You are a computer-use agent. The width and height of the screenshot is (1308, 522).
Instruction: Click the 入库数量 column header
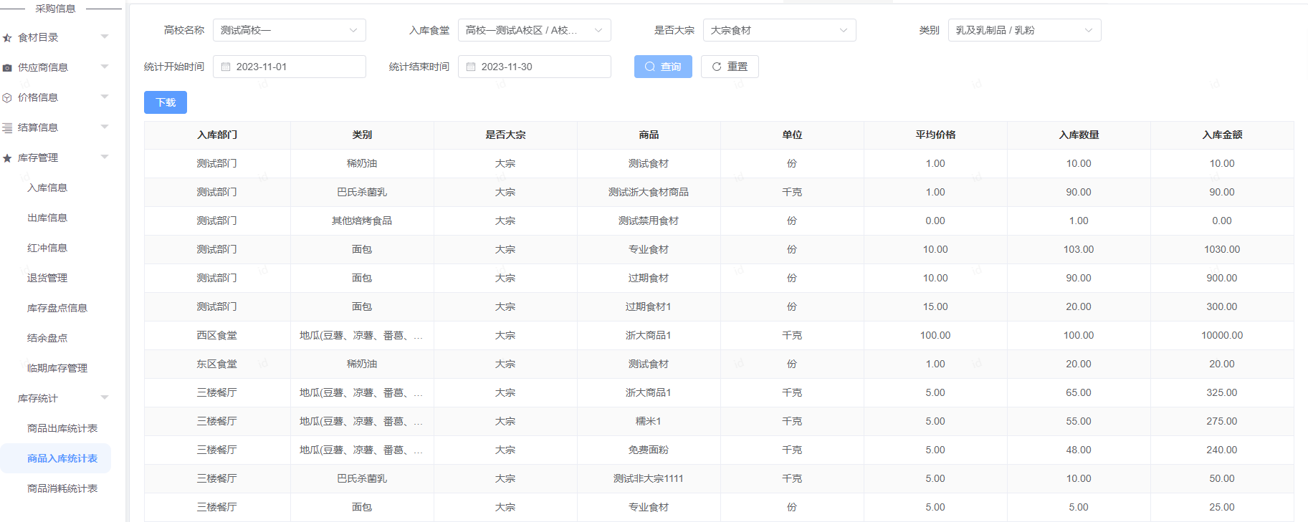pyautogui.click(x=1079, y=135)
